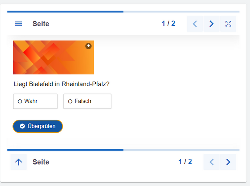Click the checkmark icon inside Überprüfen

click(x=22, y=126)
